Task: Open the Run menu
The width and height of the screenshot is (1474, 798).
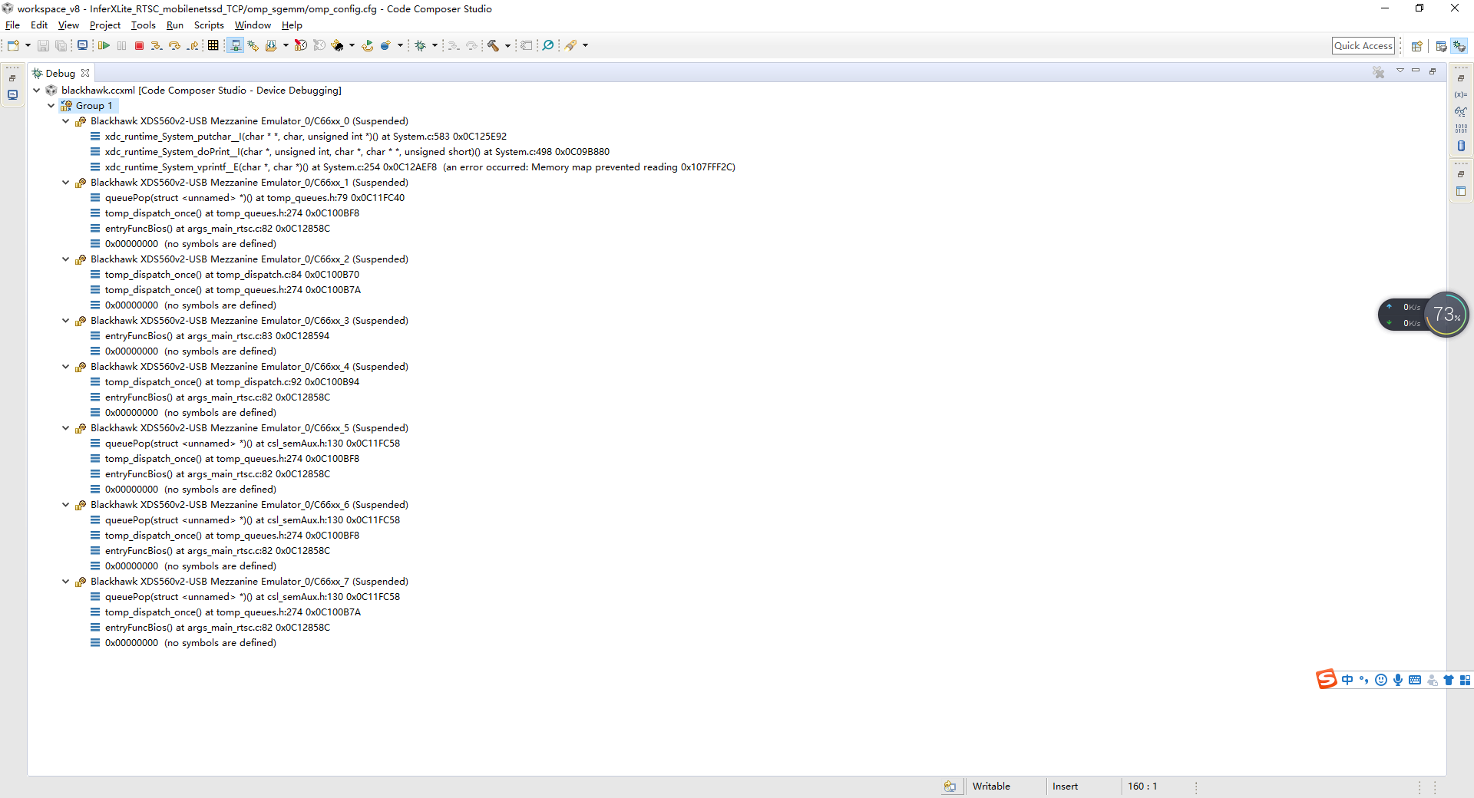Action: (175, 25)
